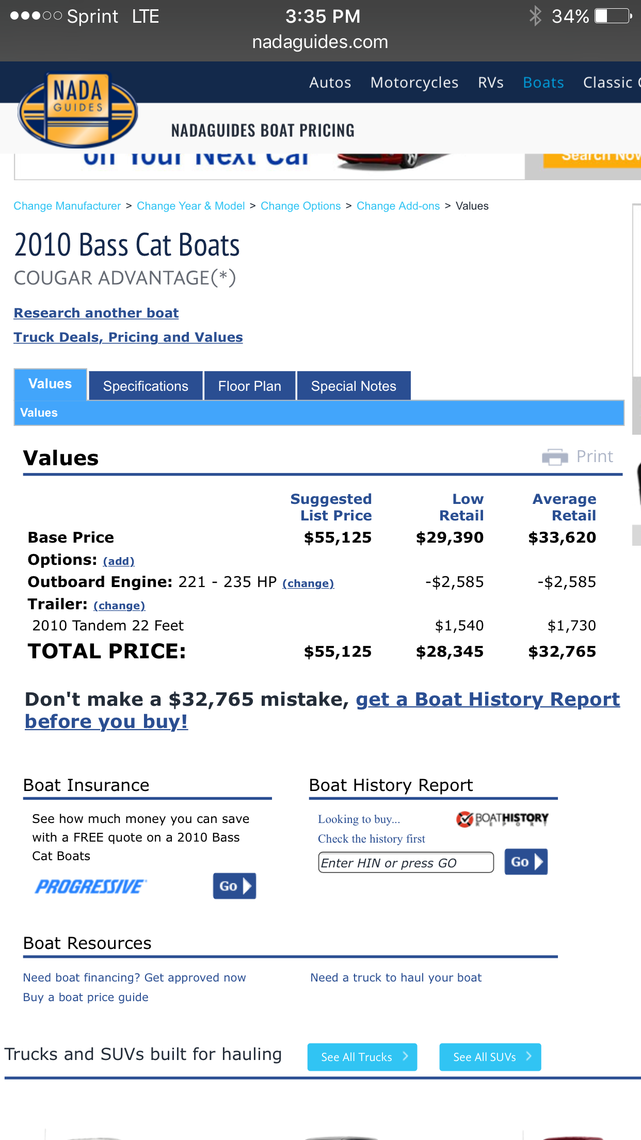The image size is (641, 1140).
Task: Click the Boat History Report logo
Action: pos(502,819)
